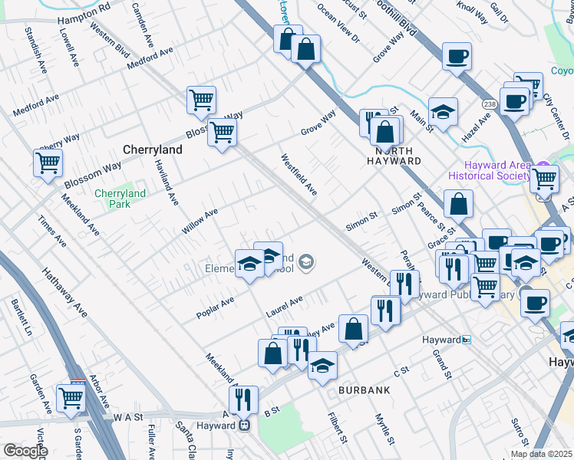Open the coffee cup marker by Hayward Public Library
The image size is (574, 460).
pyautogui.click(x=535, y=302)
